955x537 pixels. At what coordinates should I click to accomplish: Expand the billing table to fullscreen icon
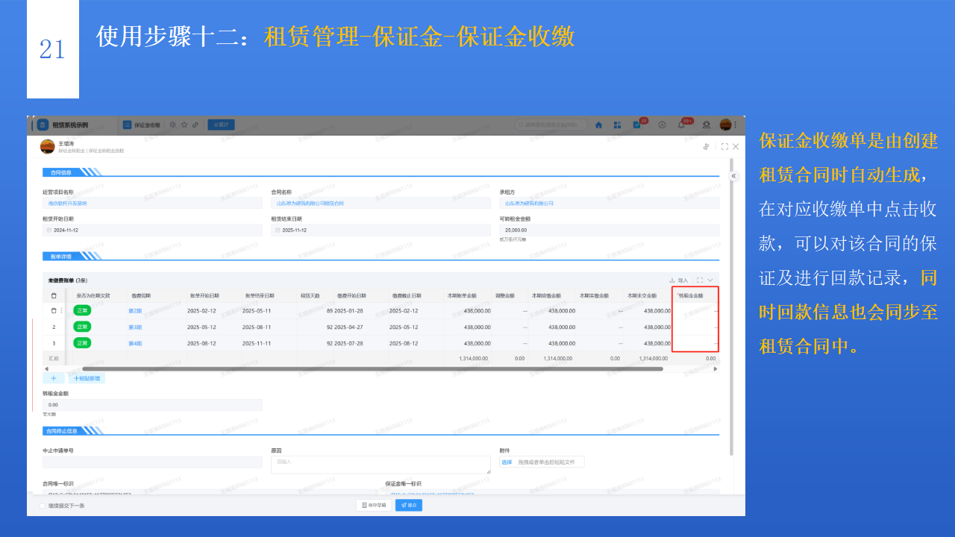pyautogui.click(x=699, y=280)
